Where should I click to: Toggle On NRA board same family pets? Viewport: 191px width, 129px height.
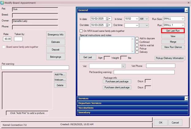coord(81,31)
